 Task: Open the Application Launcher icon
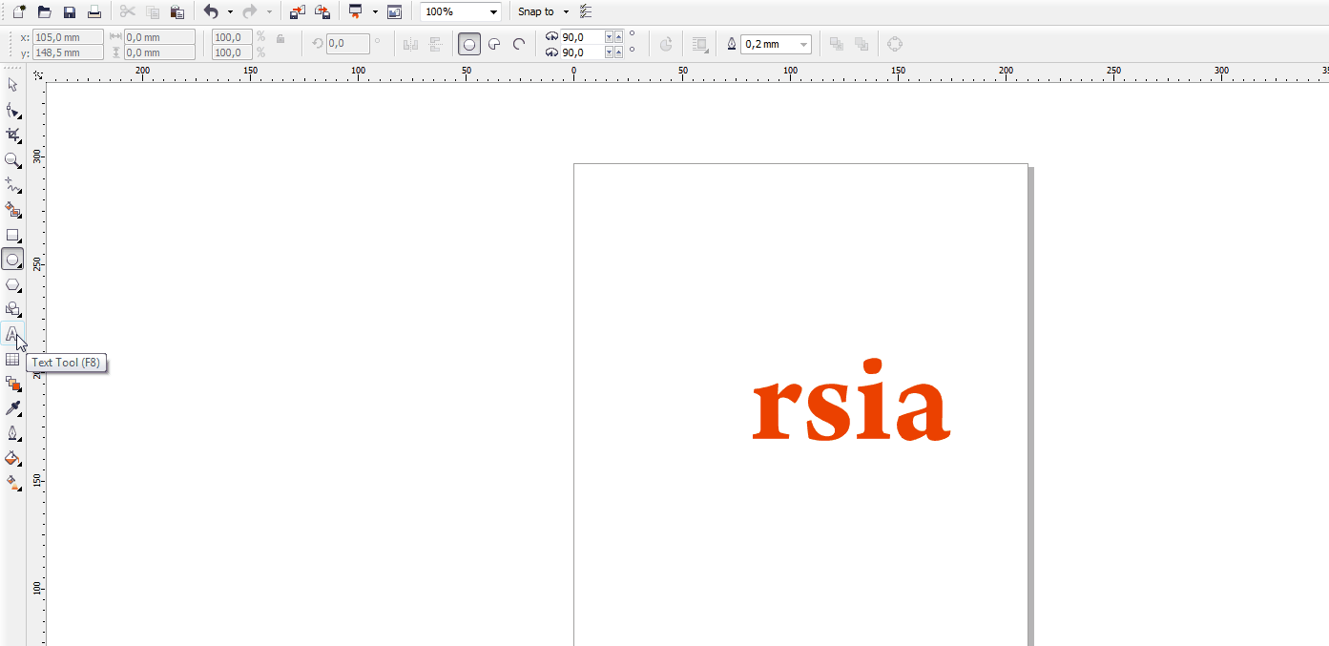pos(355,11)
